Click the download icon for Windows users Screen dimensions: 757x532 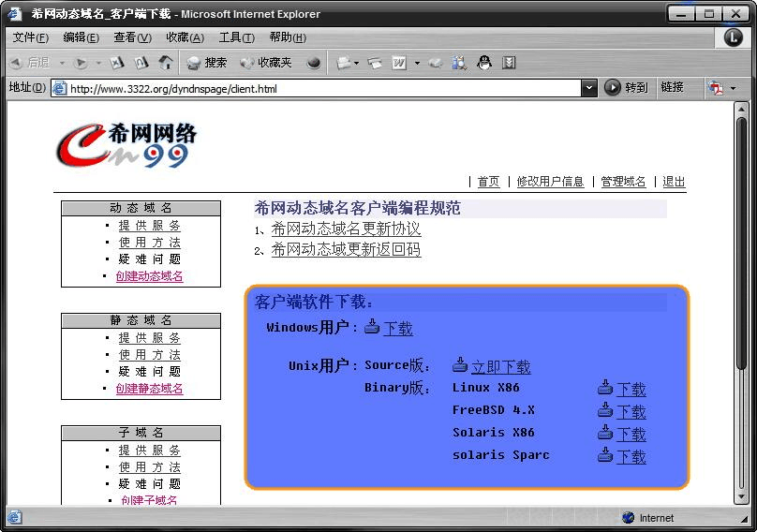[x=372, y=327]
